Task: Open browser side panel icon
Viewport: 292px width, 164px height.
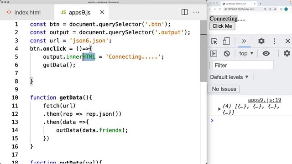Action: point(281,9)
